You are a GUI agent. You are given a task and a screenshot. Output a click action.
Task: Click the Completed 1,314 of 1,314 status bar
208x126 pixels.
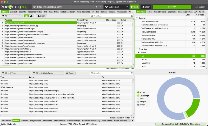(181, 124)
